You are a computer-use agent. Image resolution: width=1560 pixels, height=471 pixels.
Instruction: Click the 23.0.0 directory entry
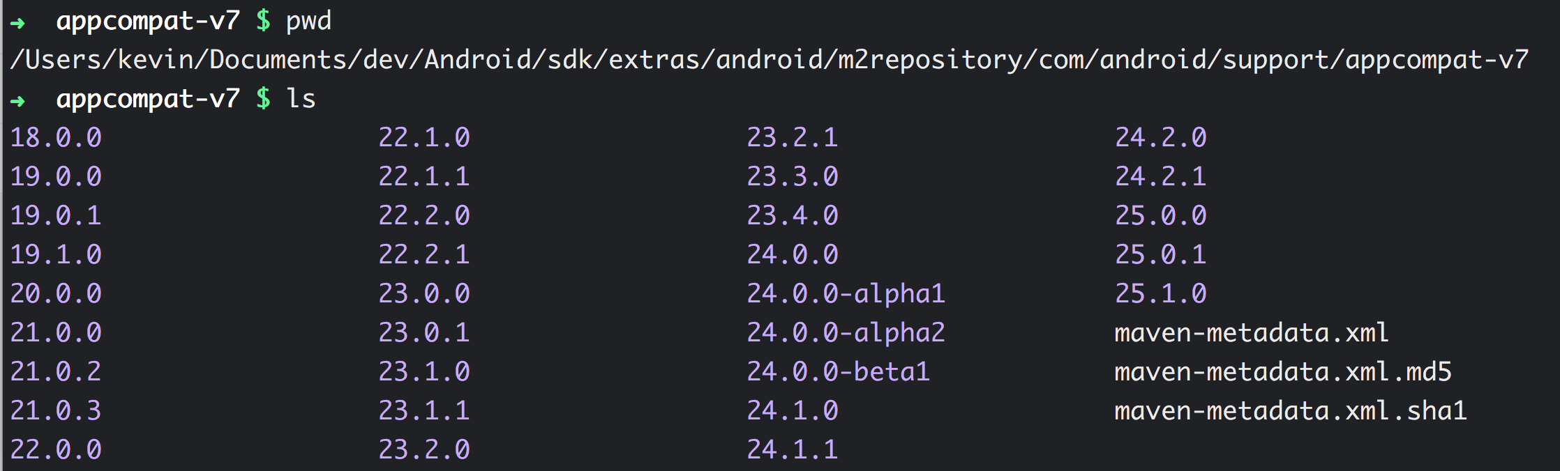(x=424, y=294)
